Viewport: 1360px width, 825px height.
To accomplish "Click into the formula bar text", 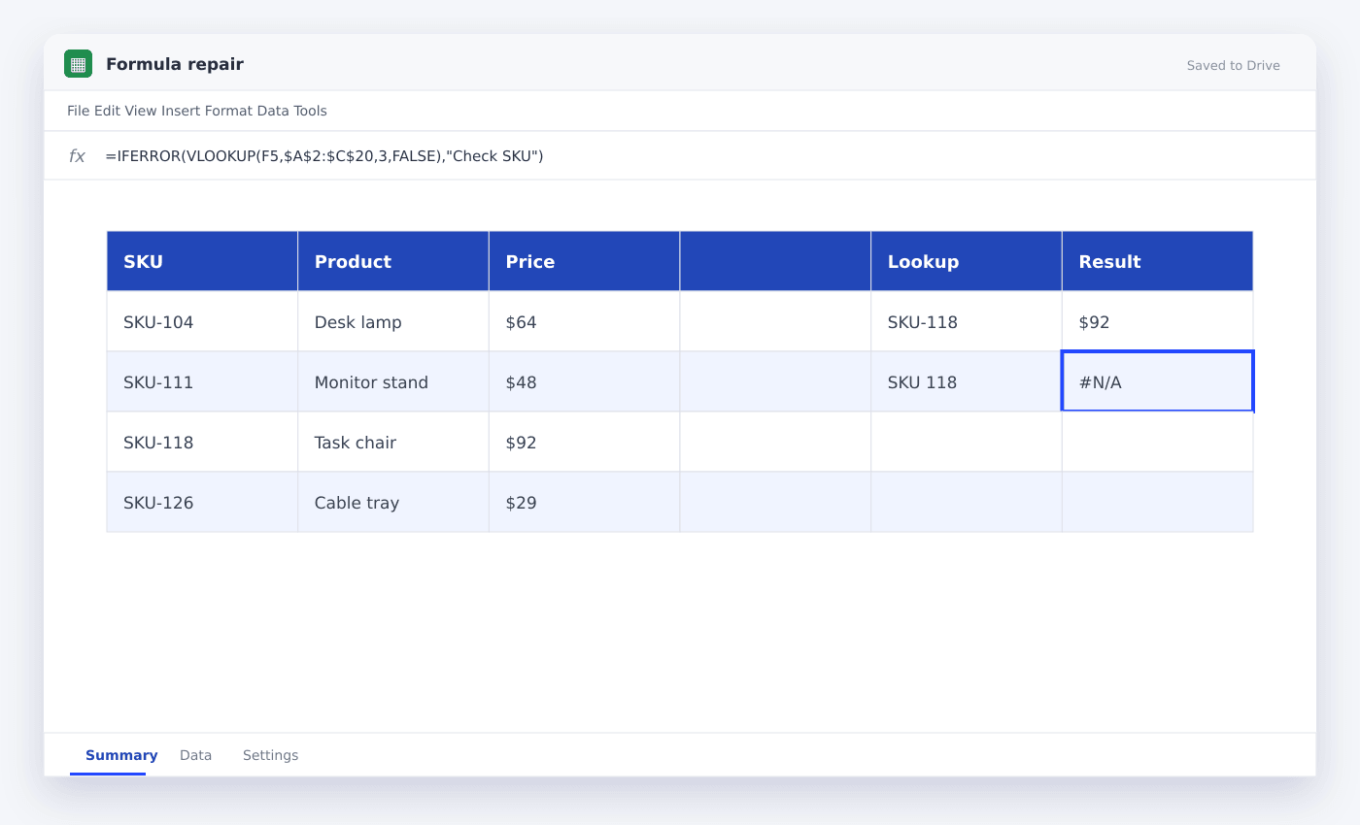I will click(324, 156).
